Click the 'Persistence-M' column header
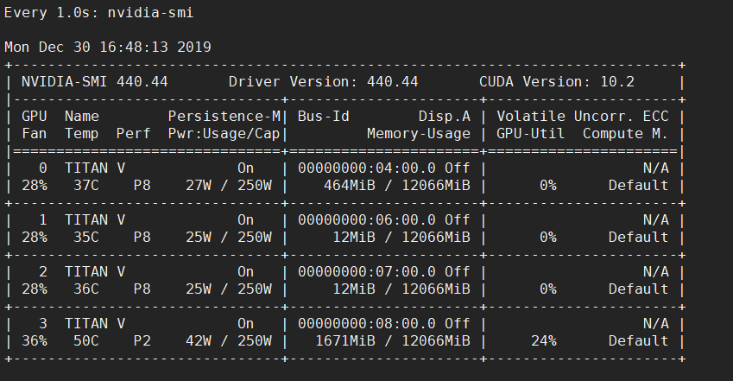Screen dimensions: 733x381 point(224,117)
